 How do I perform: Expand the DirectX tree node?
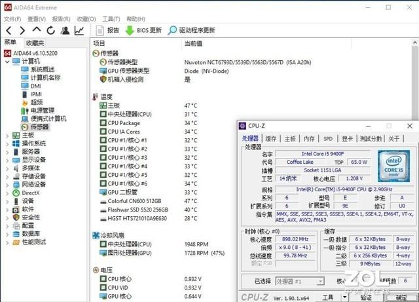click(x=7, y=193)
